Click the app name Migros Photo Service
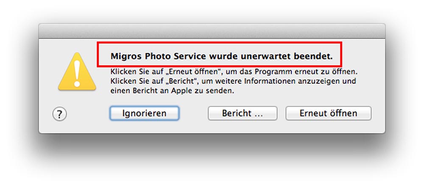424x187 pixels. pyautogui.click(x=159, y=57)
